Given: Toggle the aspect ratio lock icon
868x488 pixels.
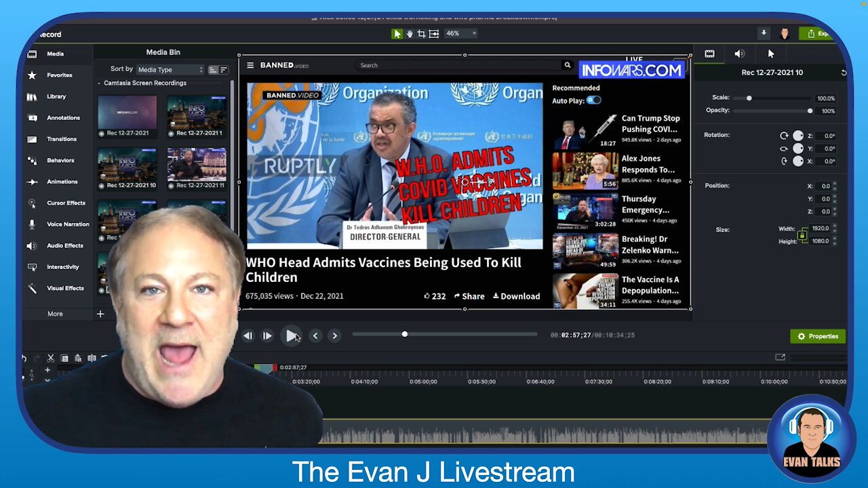Looking at the screenshot, I should 802,235.
